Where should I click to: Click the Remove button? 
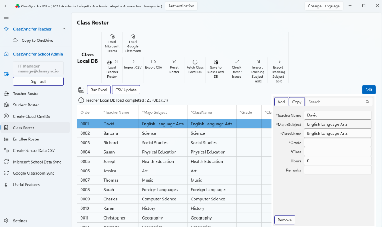285,220
